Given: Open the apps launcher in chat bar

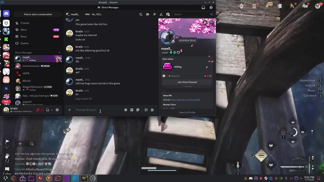Looking at the screenshot, I should [x=146, y=110].
